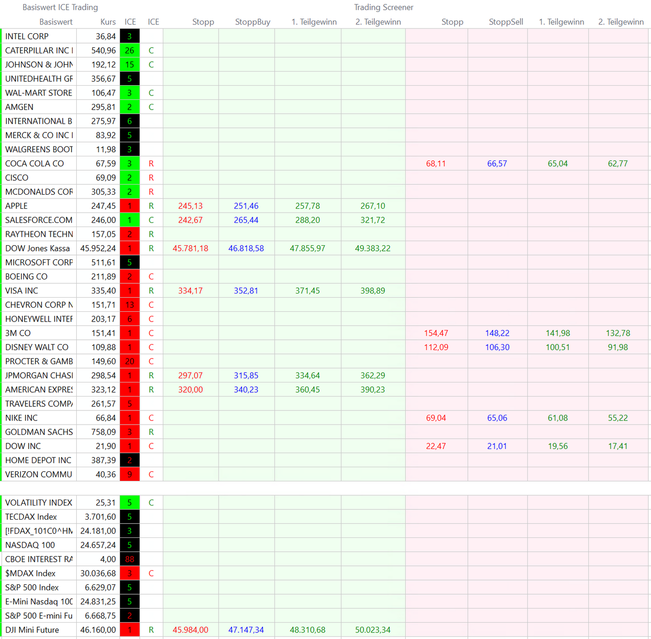Screen dimensions: 651x639
Task: Select Coca Cola's StoppSell value 66,57
Action: coord(497,164)
